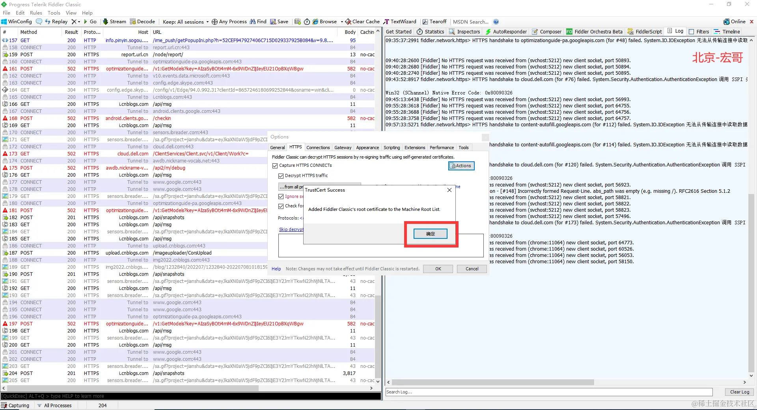This screenshot has height=410, width=757.
Task: Click the log panel horizontal scrollbar thumb
Action: click(493, 382)
